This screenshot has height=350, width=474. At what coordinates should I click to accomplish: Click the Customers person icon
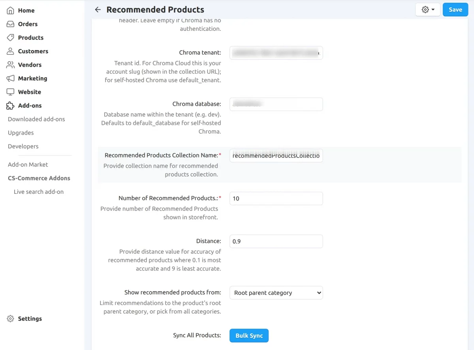(10, 51)
